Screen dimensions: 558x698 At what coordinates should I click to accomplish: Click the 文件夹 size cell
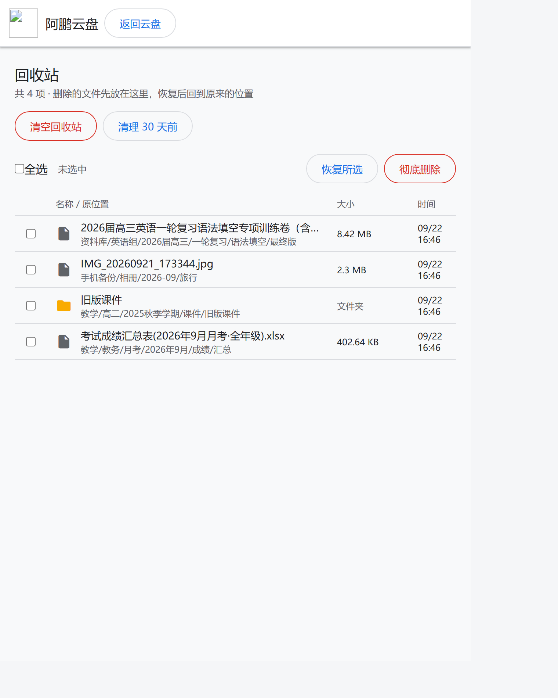click(350, 306)
